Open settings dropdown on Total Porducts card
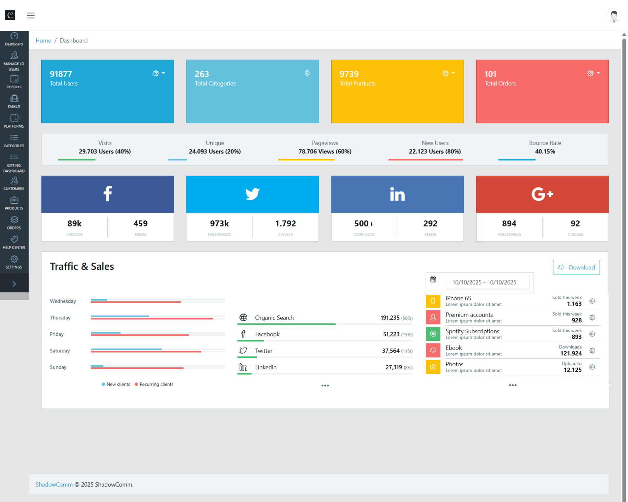 pyautogui.click(x=448, y=73)
